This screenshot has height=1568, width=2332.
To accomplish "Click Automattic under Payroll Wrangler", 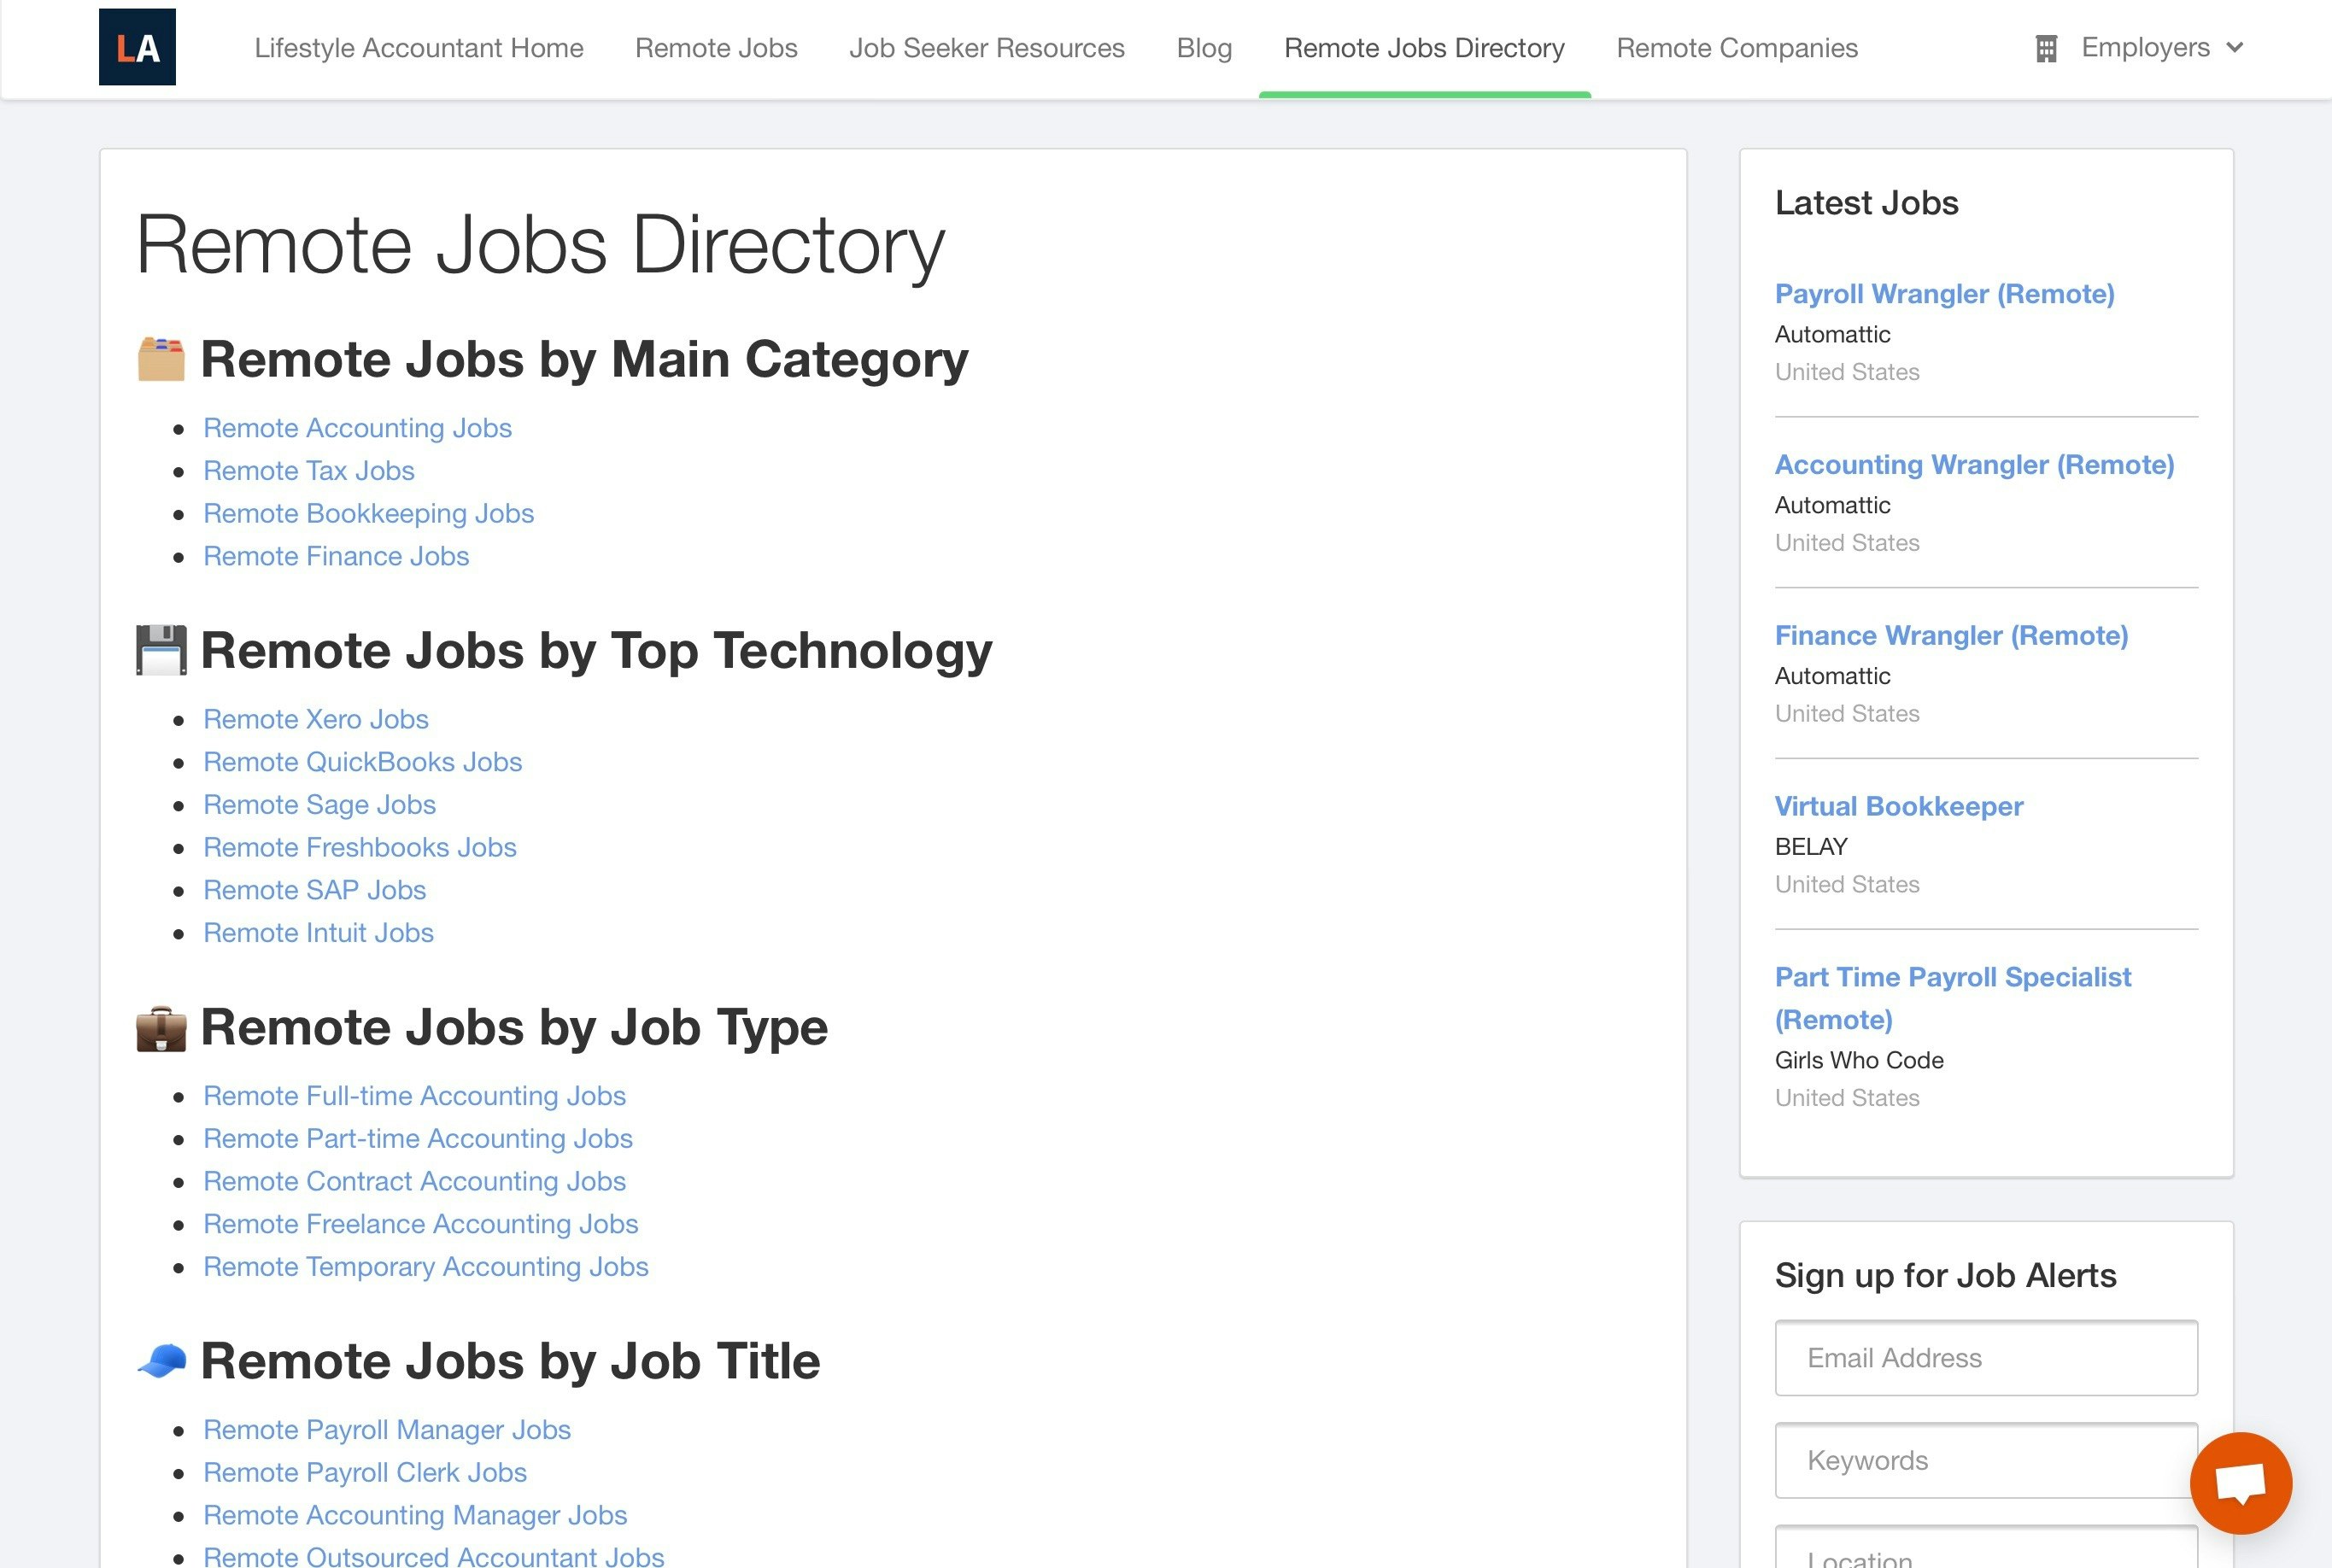I will (x=1832, y=335).
